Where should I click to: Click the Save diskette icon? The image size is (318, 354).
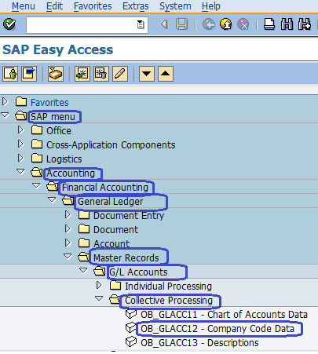pos(182,24)
